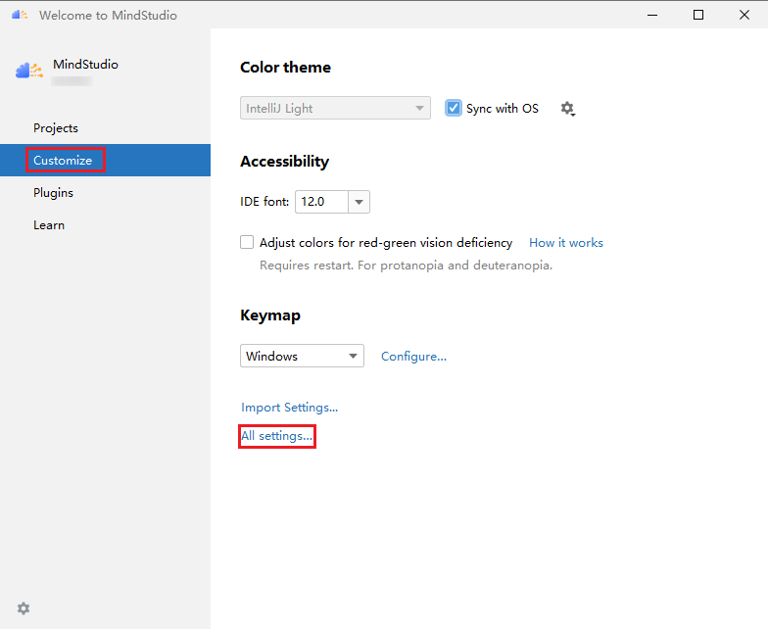Toggle the Sync with OS checkbox
Image resolution: width=768 pixels, height=629 pixels.
(453, 108)
